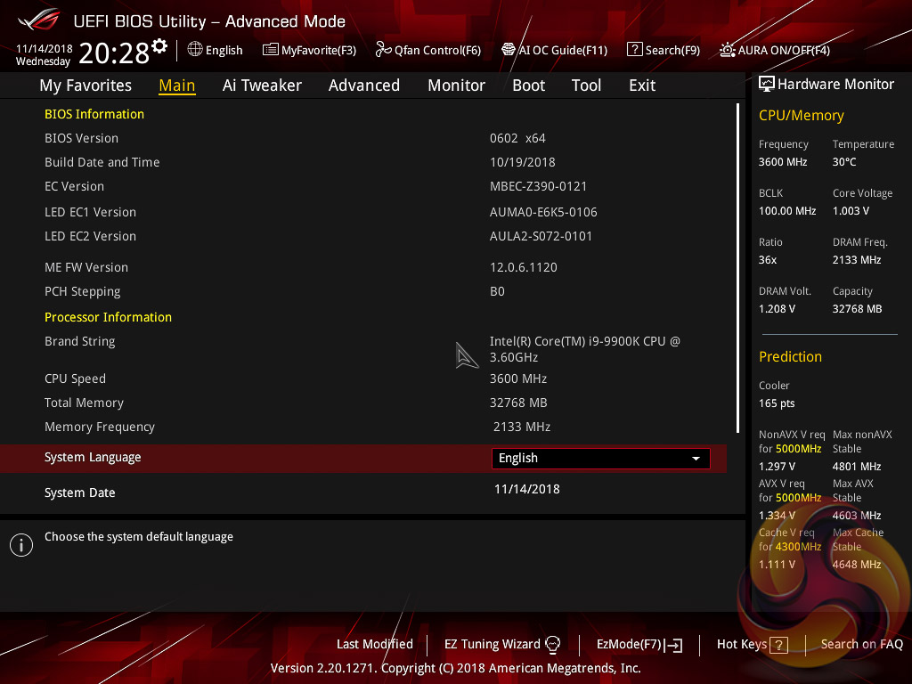Switch to Ai Tweaker tab

tap(262, 85)
